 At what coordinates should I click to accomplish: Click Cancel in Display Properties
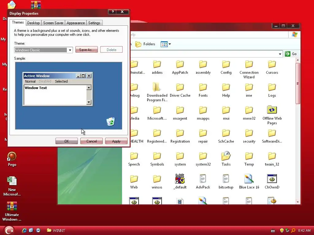click(91, 141)
